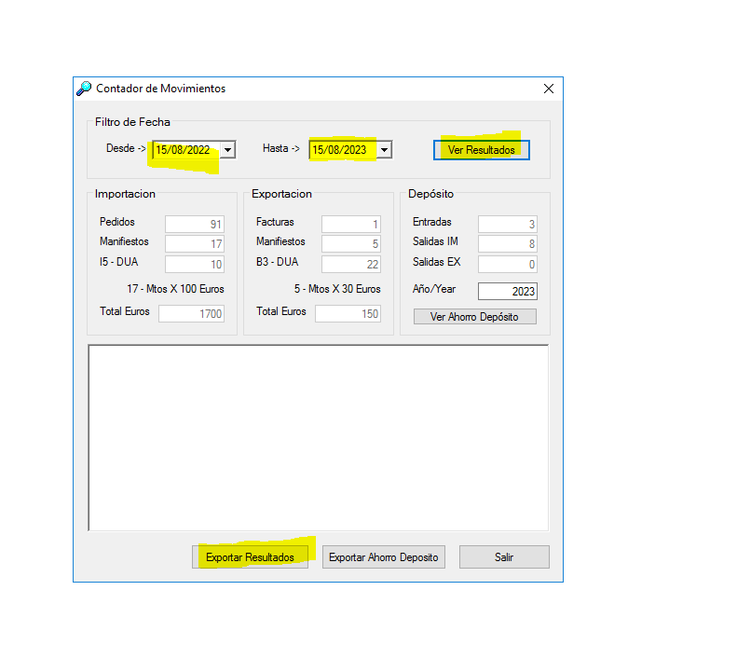Click the Importacion Manifiestos value field

point(195,243)
